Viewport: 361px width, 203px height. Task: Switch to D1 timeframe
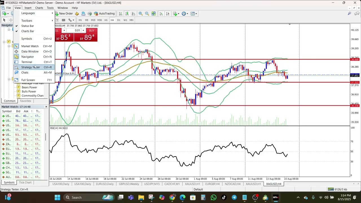(x=119, y=20)
